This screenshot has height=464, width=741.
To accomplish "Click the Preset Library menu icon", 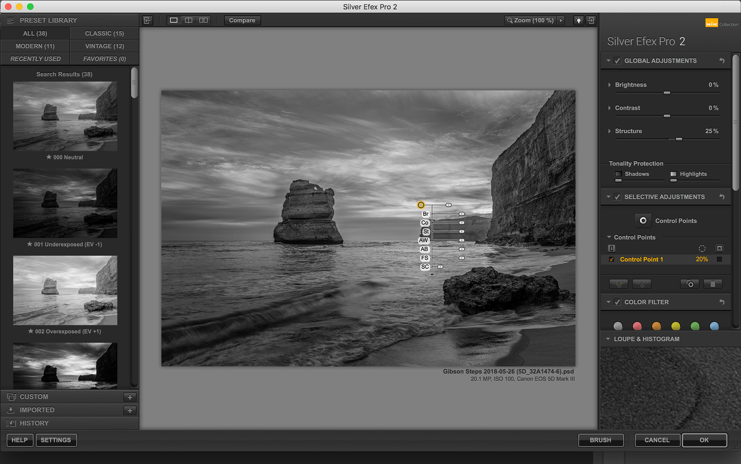I will pyautogui.click(x=10, y=20).
